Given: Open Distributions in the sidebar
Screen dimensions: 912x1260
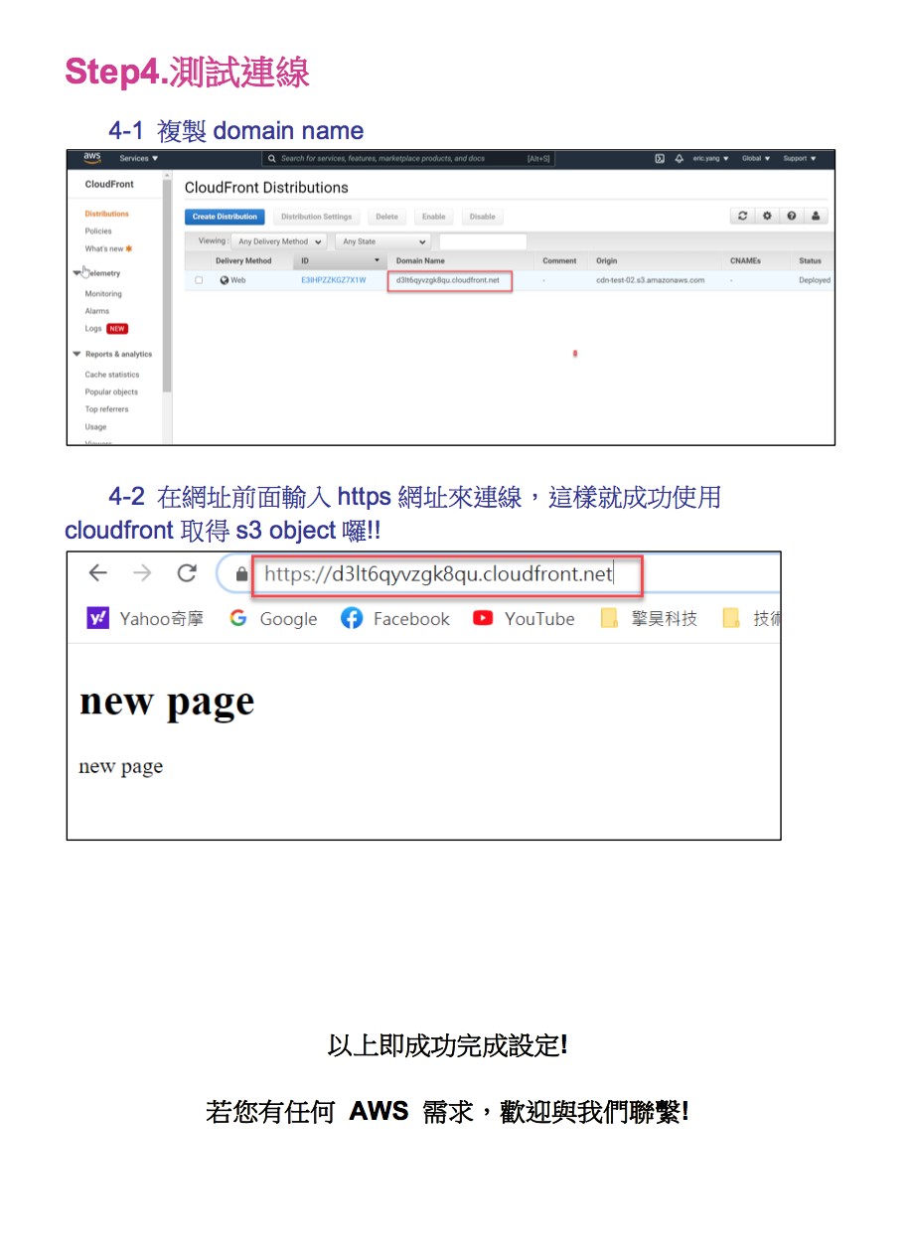Looking at the screenshot, I should pos(106,214).
